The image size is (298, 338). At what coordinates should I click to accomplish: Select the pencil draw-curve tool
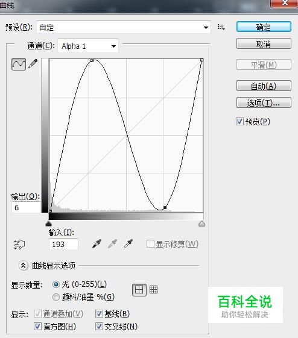[33, 64]
